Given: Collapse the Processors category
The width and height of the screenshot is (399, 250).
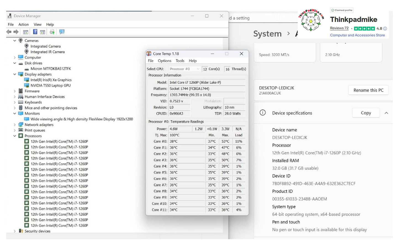Looking at the screenshot, I should (x=15, y=136).
